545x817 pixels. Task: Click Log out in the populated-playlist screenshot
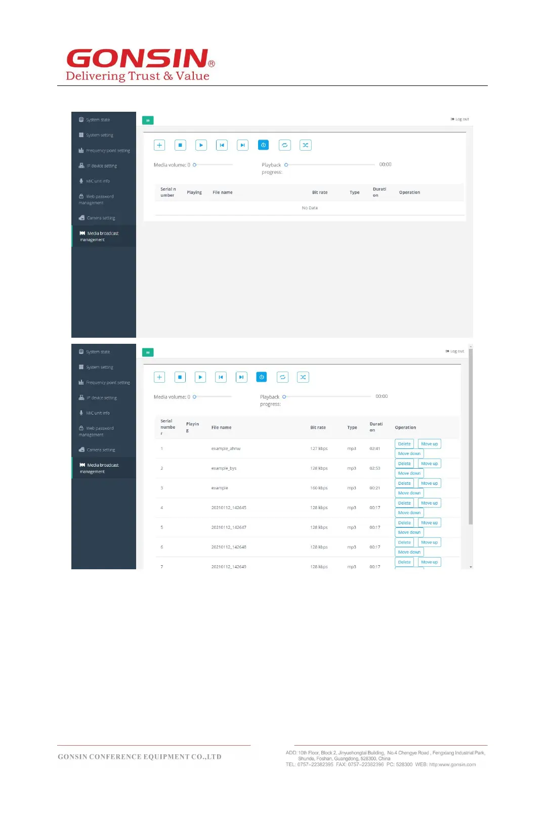[x=455, y=351]
